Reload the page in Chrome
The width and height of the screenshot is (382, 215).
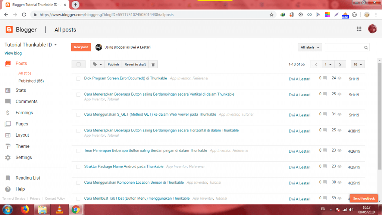pyautogui.click(x=24, y=15)
